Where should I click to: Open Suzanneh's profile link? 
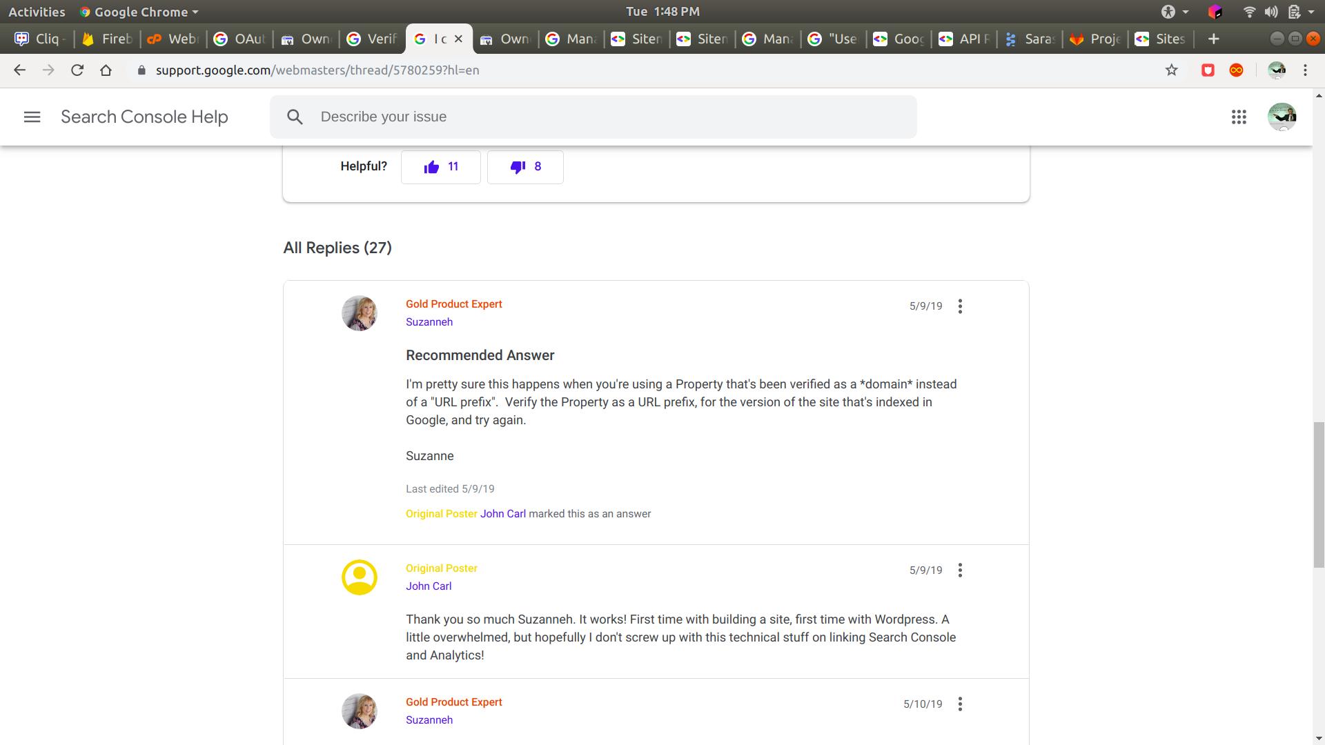pos(429,322)
